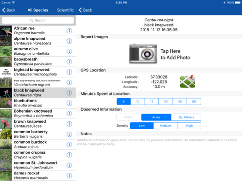
Task: Open info for dames rocket
Action: [x=69, y=175]
